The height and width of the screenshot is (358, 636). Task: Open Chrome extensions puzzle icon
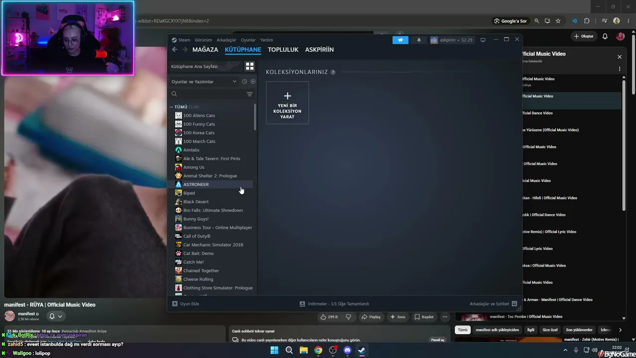pos(587,21)
